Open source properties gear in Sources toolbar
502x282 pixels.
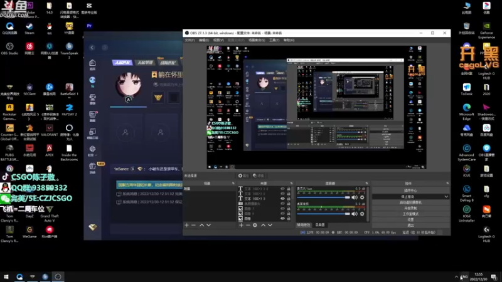[x=255, y=225]
